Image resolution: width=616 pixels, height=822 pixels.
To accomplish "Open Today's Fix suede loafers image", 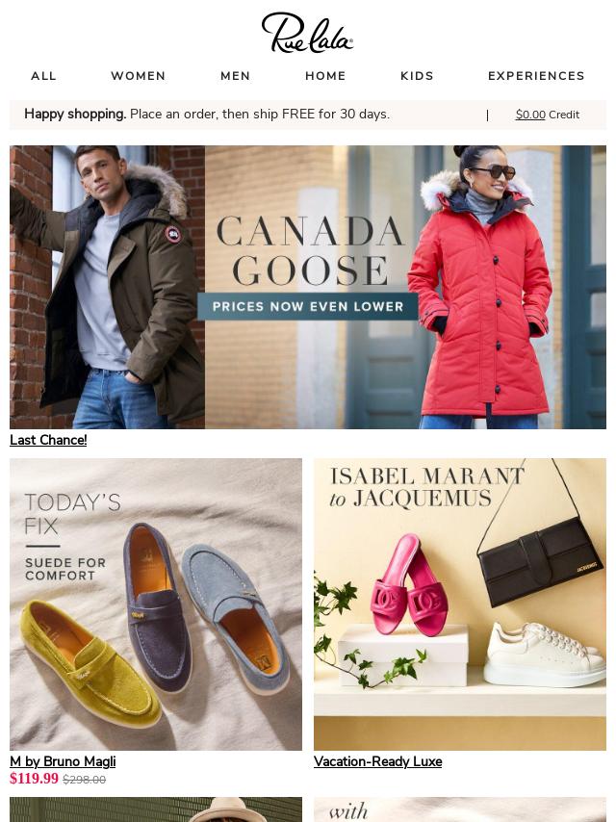I will [x=156, y=604].
